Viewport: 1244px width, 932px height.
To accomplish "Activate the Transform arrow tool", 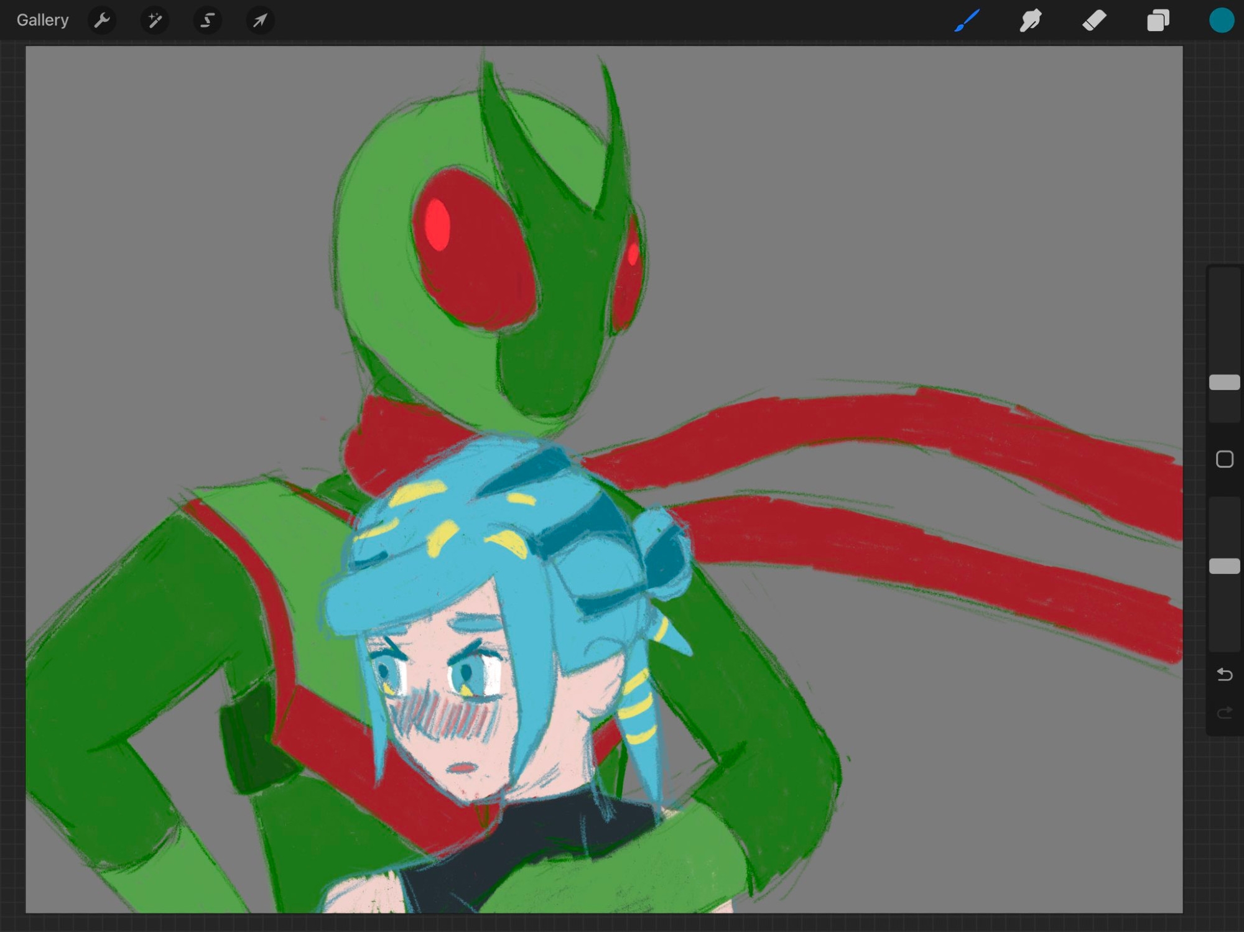I will [x=259, y=21].
